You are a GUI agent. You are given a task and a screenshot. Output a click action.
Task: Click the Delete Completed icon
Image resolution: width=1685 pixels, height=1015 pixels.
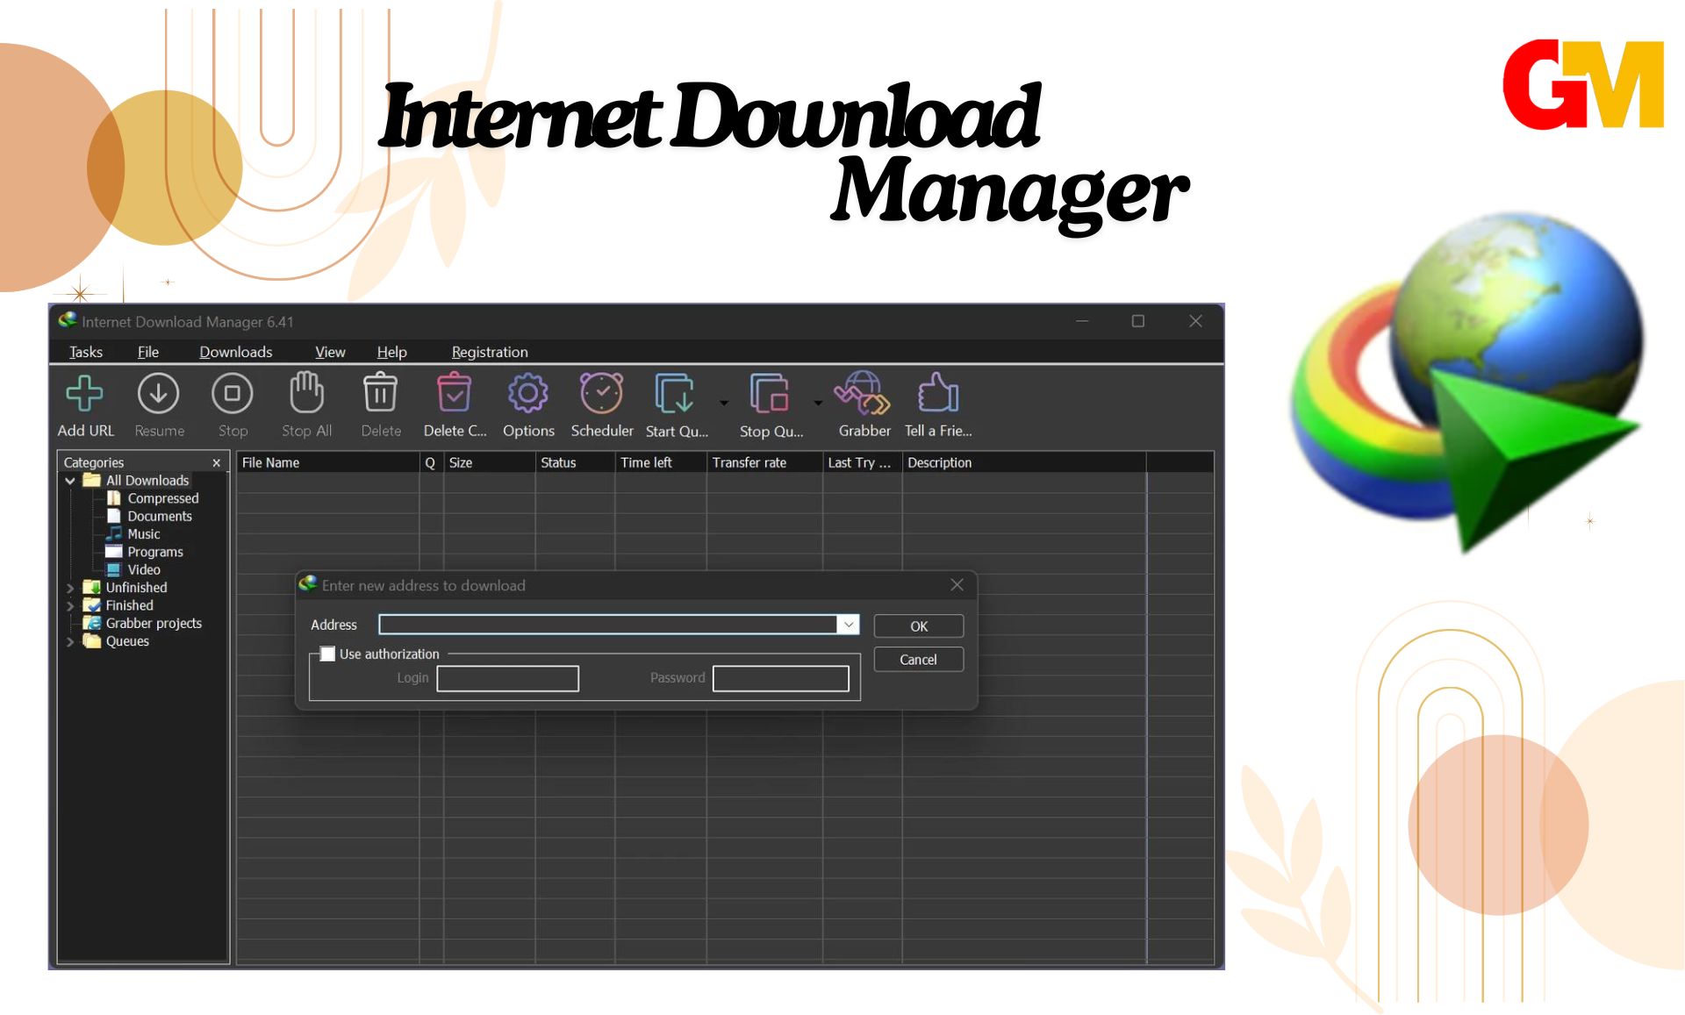click(455, 392)
